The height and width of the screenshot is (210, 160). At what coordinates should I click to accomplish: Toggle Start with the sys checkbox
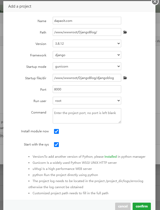(57, 144)
